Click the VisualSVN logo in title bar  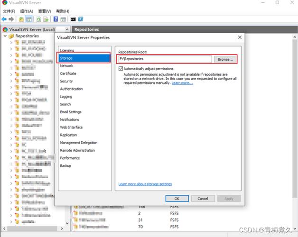(5, 2)
